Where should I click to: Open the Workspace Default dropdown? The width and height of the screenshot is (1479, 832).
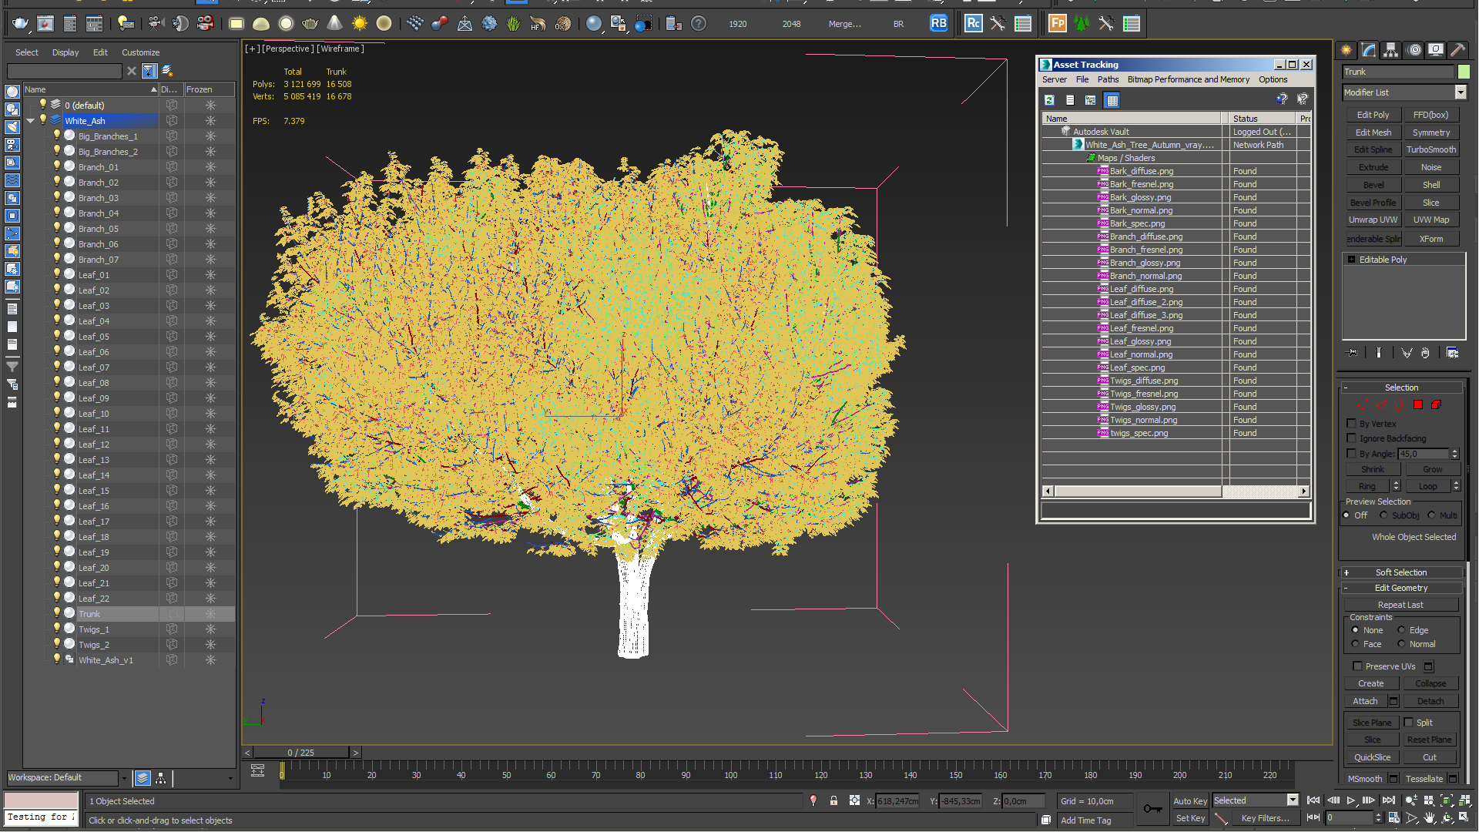coord(122,778)
